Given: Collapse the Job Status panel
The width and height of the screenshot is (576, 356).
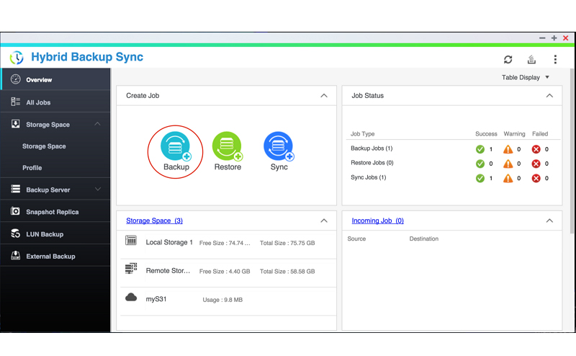Looking at the screenshot, I should pyautogui.click(x=549, y=96).
